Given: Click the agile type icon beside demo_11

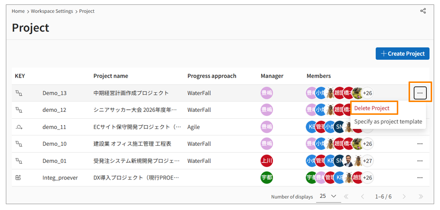Looking at the screenshot, I should [x=19, y=127].
